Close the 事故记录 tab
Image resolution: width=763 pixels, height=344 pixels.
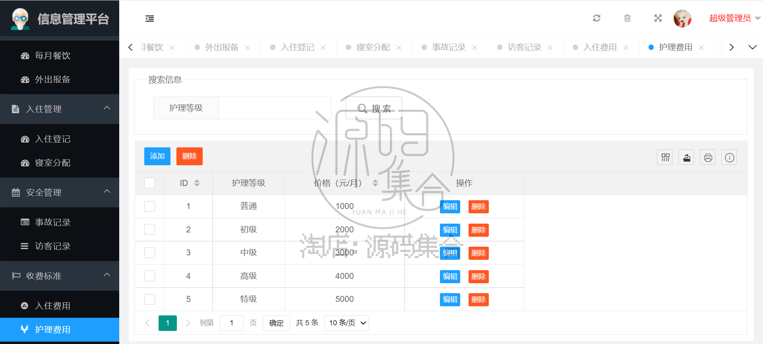click(474, 48)
